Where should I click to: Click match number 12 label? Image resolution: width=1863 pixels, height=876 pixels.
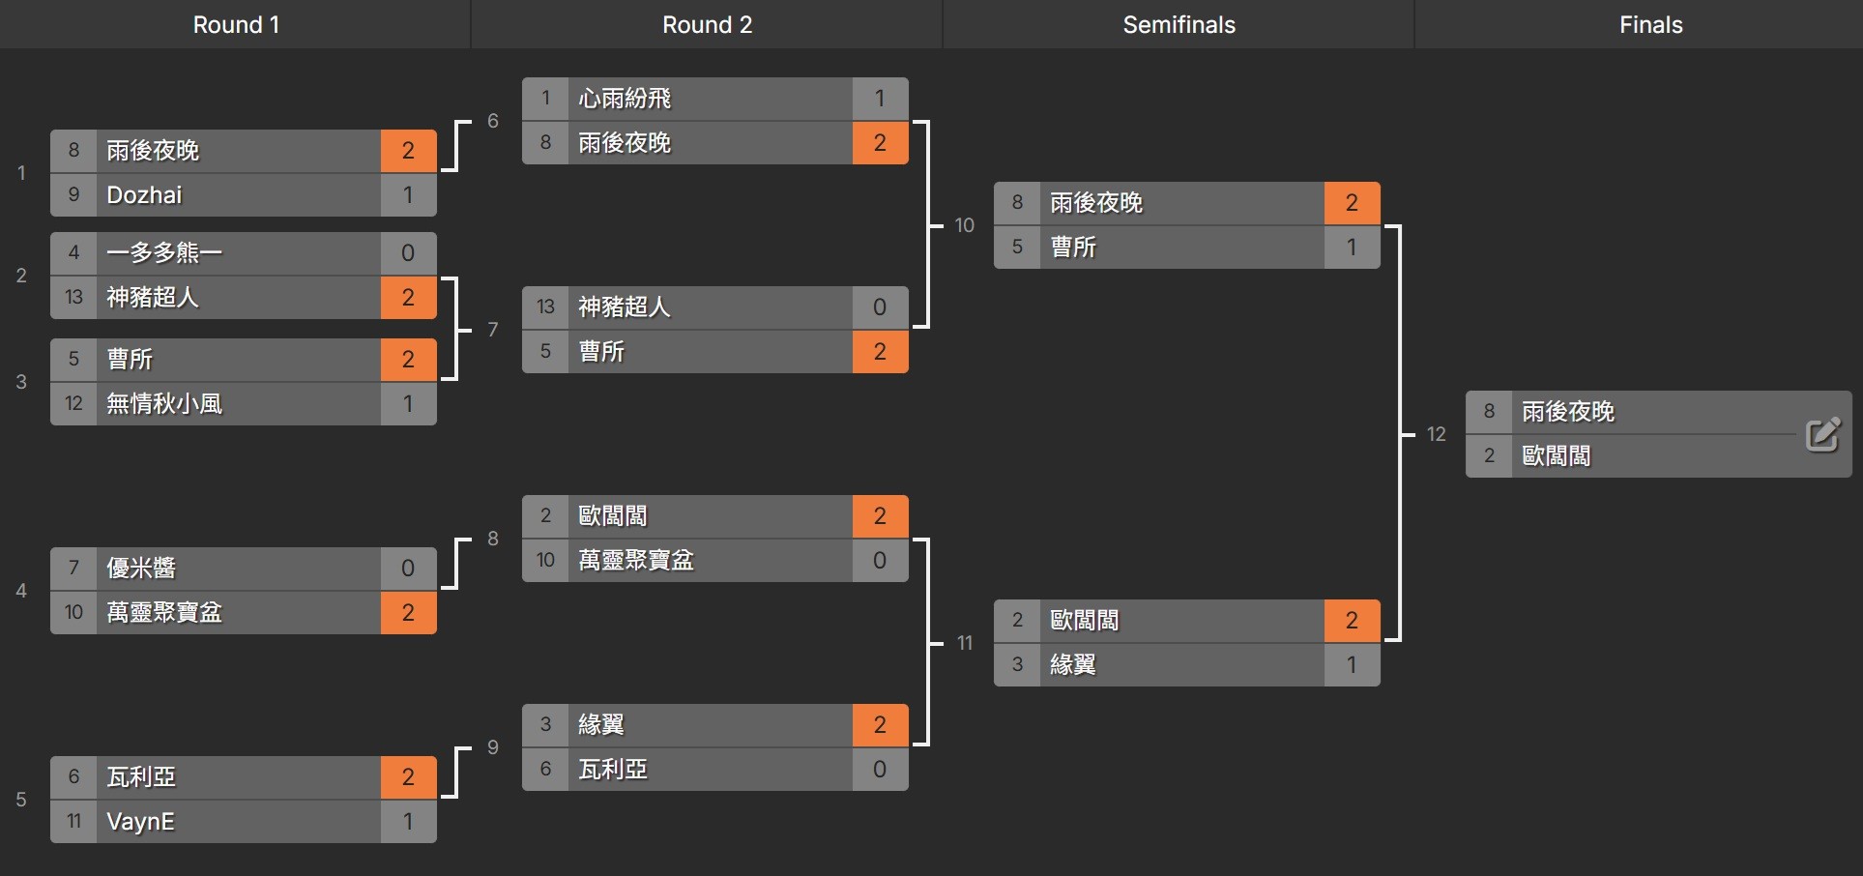[x=1437, y=434]
